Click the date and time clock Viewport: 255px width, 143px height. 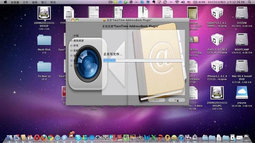coord(226,2)
